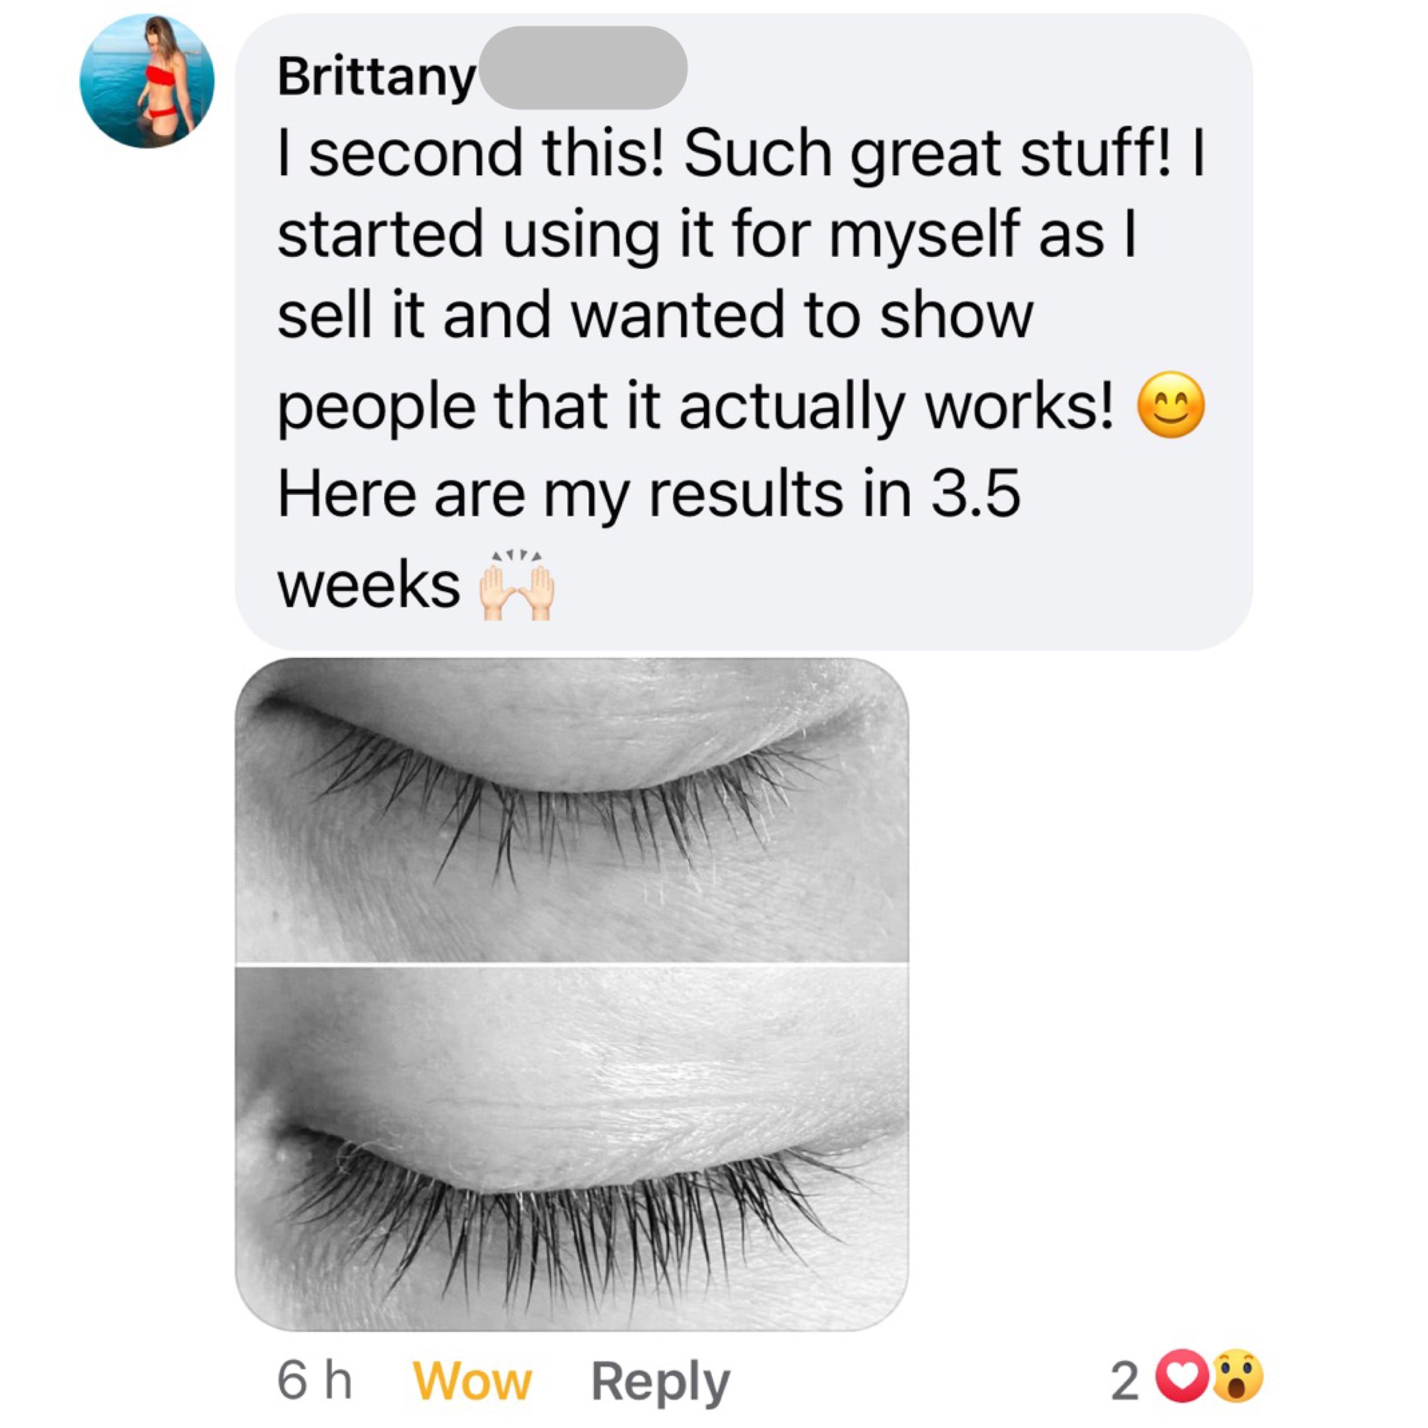The width and height of the screenshot is (1428, 1428).
Task: Open the bottom after eyelash photo
Action: pyautogui.click(x=571, y=1148)
